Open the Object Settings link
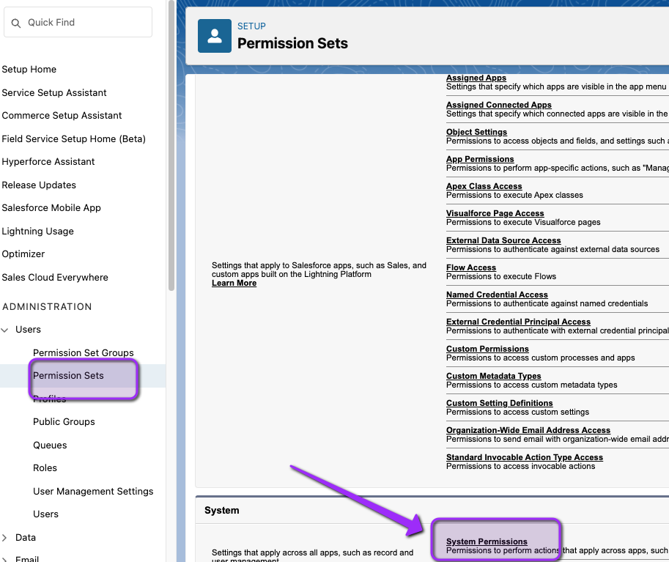The image size is (669, 562). click(x=476, y=132)
